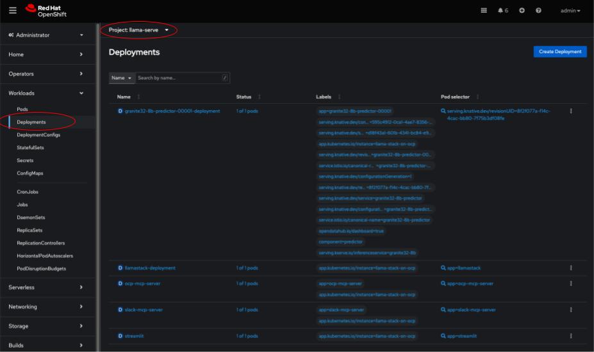
Task: Collapse the Workloads navigation section
Action: click(46, 93)
